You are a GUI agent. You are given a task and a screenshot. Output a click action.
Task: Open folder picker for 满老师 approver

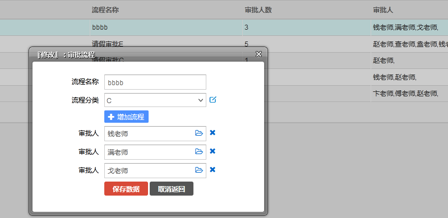point(199,152)
